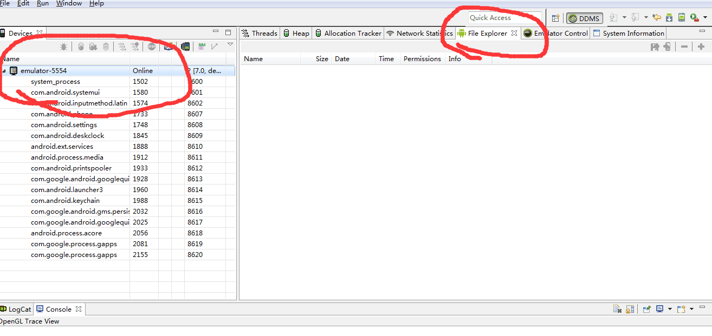Switch to the Heap tab

(296, 33)
